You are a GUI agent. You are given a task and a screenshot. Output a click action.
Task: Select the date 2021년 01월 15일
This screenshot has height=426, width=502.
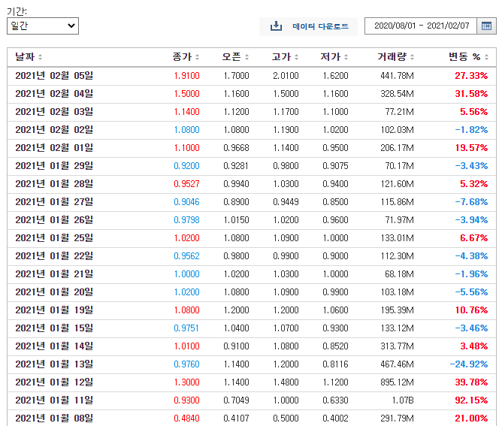54,328
